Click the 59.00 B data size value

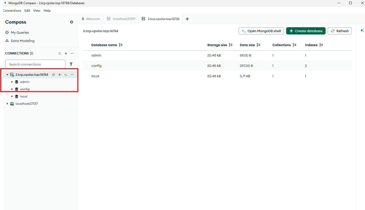245,55
